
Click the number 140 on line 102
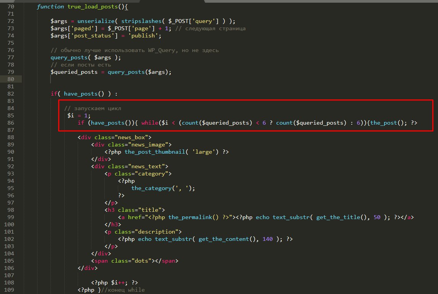coord(268,239)
